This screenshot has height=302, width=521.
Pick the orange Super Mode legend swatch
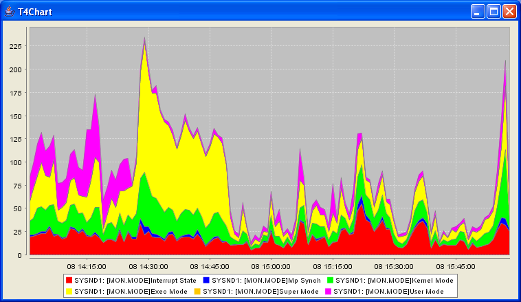206,292
